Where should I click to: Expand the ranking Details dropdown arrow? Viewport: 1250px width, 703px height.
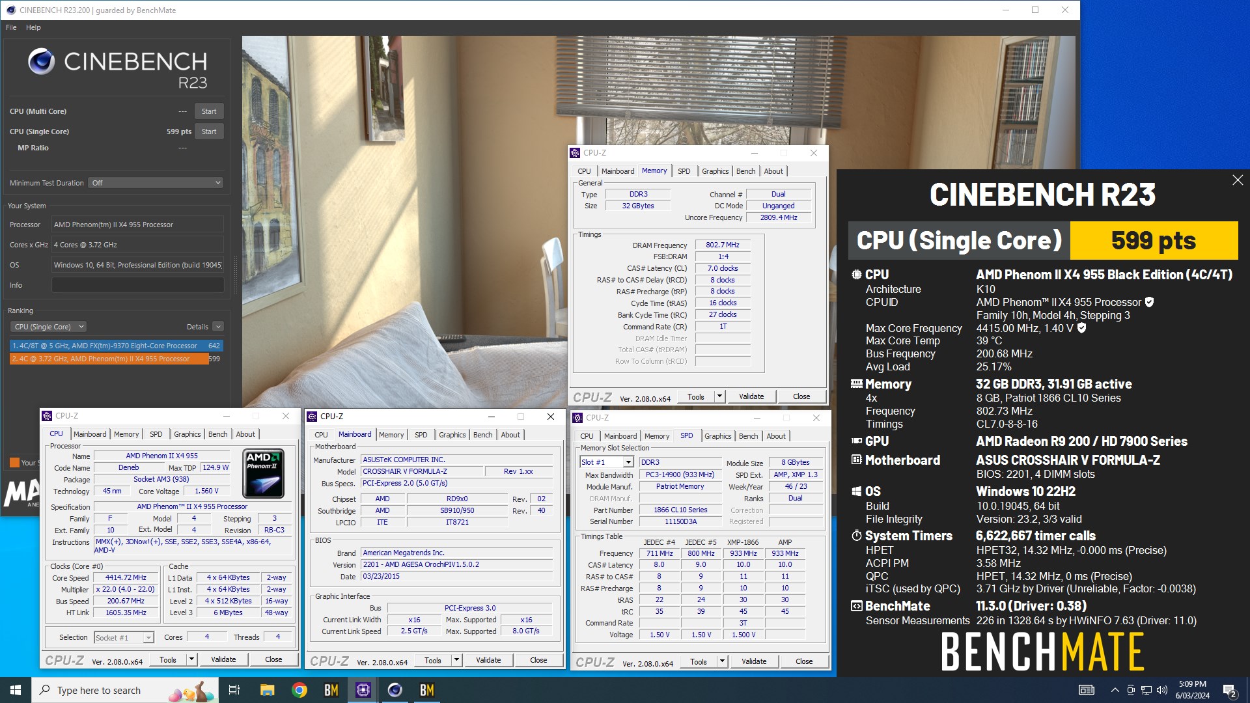218,327
